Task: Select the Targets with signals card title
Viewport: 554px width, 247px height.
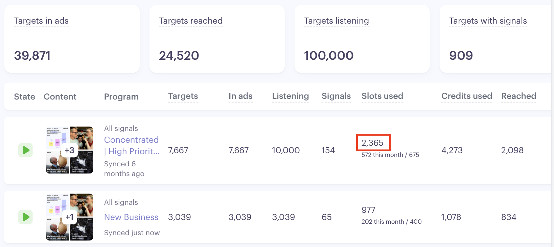Action: click(488, 21)
